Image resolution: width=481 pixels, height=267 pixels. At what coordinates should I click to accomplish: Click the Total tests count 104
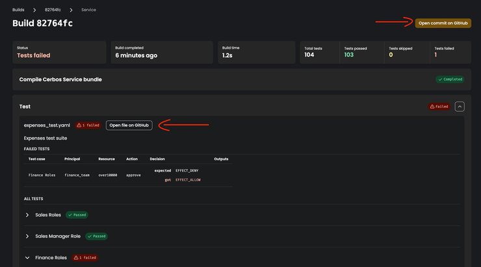point(309,55)
